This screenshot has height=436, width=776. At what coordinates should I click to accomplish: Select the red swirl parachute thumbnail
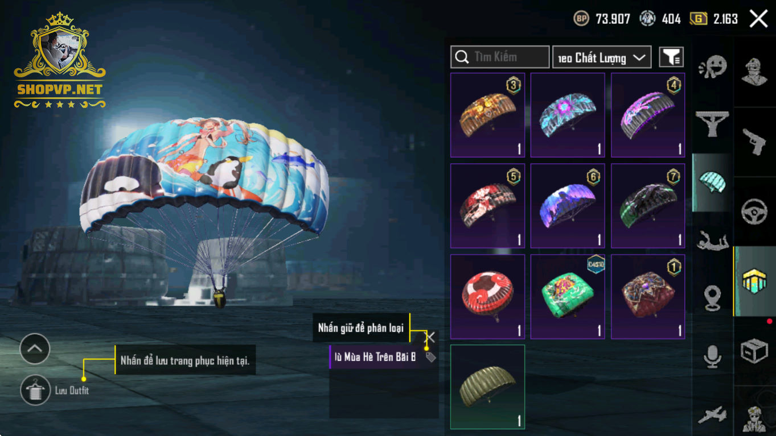487,296
